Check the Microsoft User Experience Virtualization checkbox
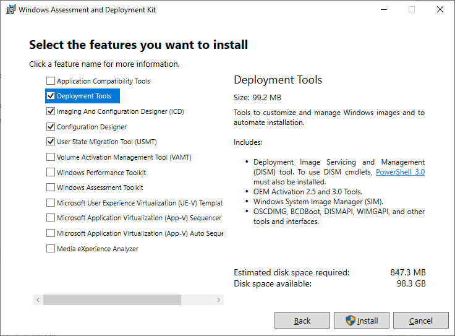Image resolution: width=455 pixels, height=336 pixels. coord(51,203)
